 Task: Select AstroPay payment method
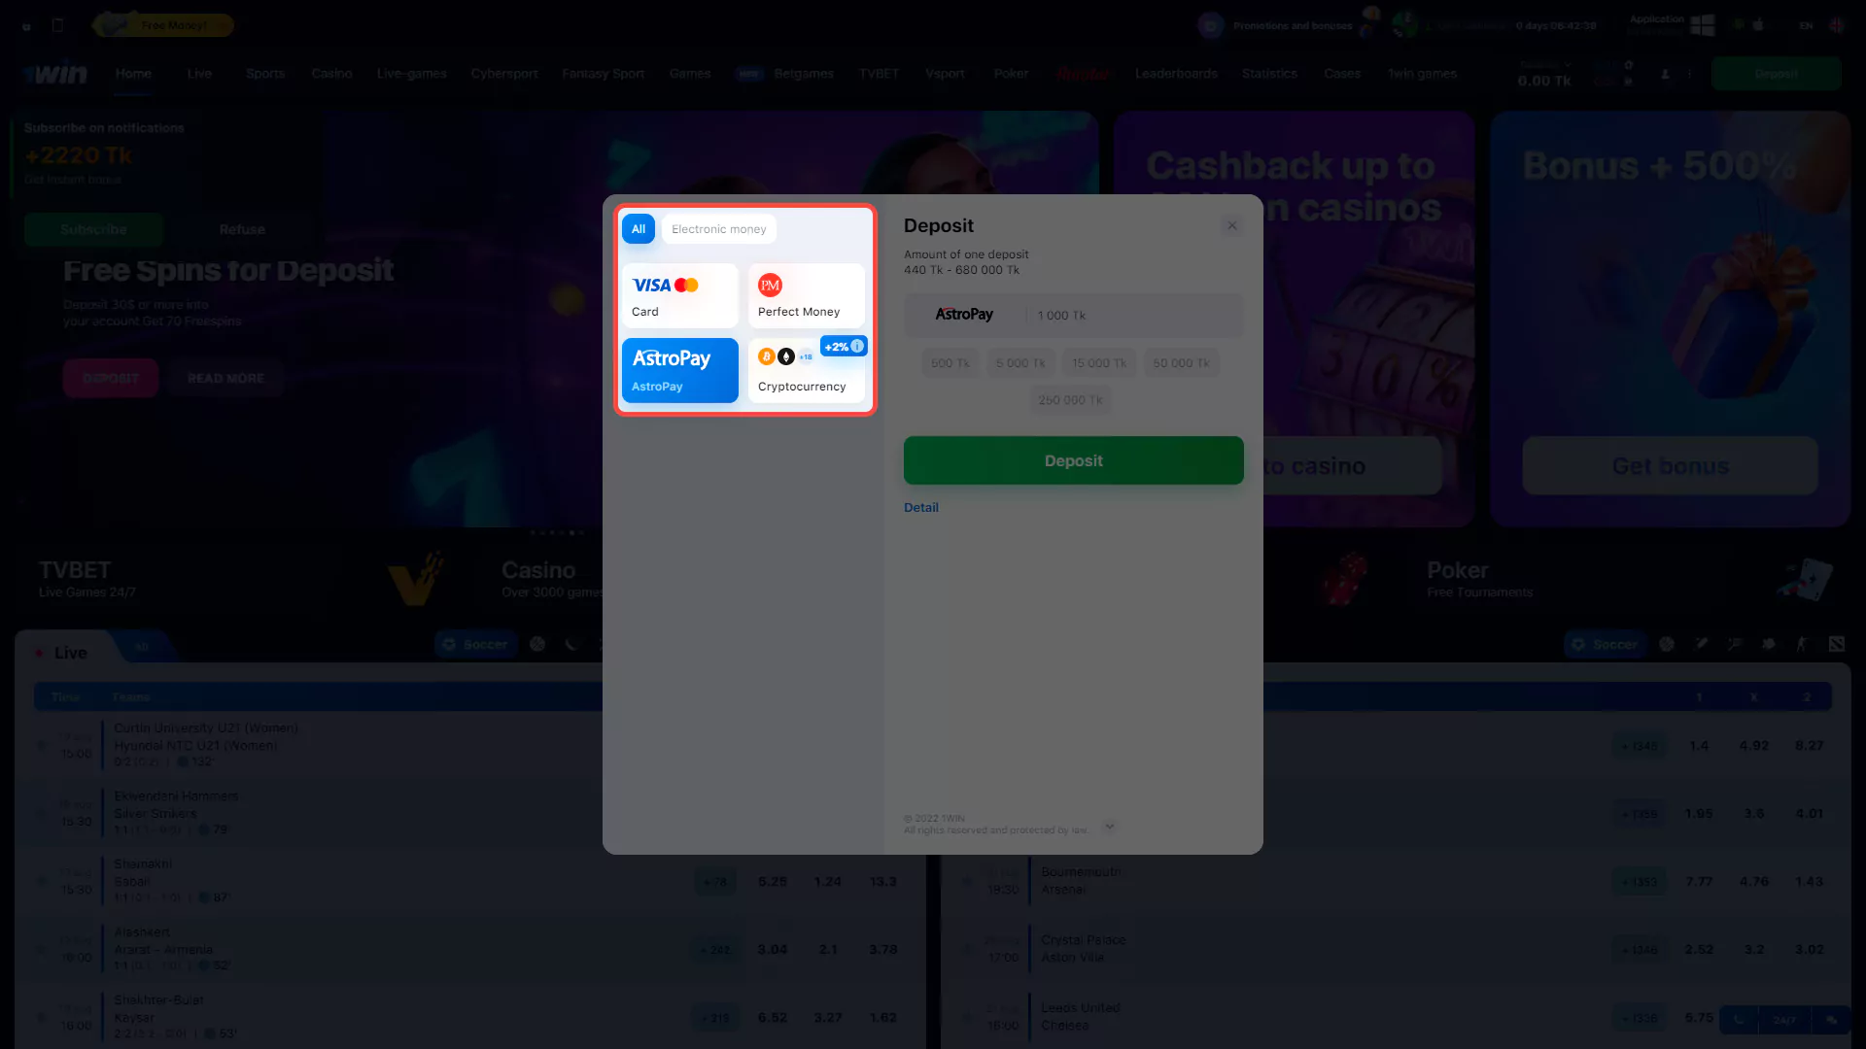click(x=679, y=367)
